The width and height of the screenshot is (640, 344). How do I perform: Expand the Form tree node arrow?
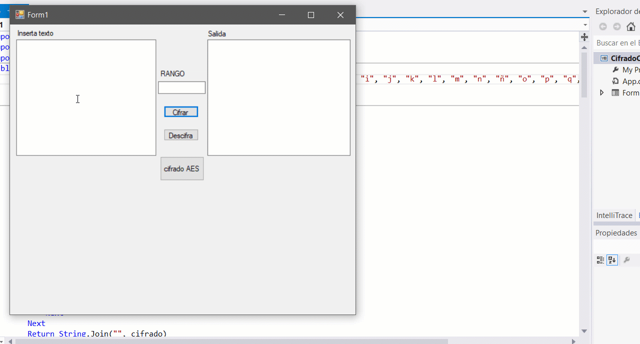point(601,92)
